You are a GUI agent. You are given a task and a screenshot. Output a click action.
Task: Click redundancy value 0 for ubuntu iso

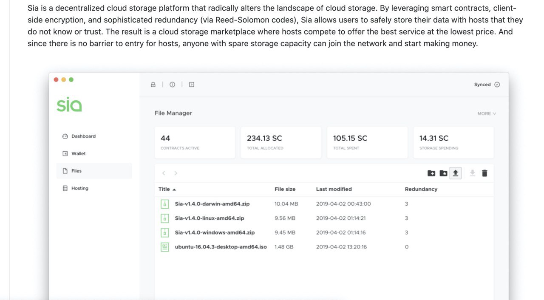[x=407, y=247]
